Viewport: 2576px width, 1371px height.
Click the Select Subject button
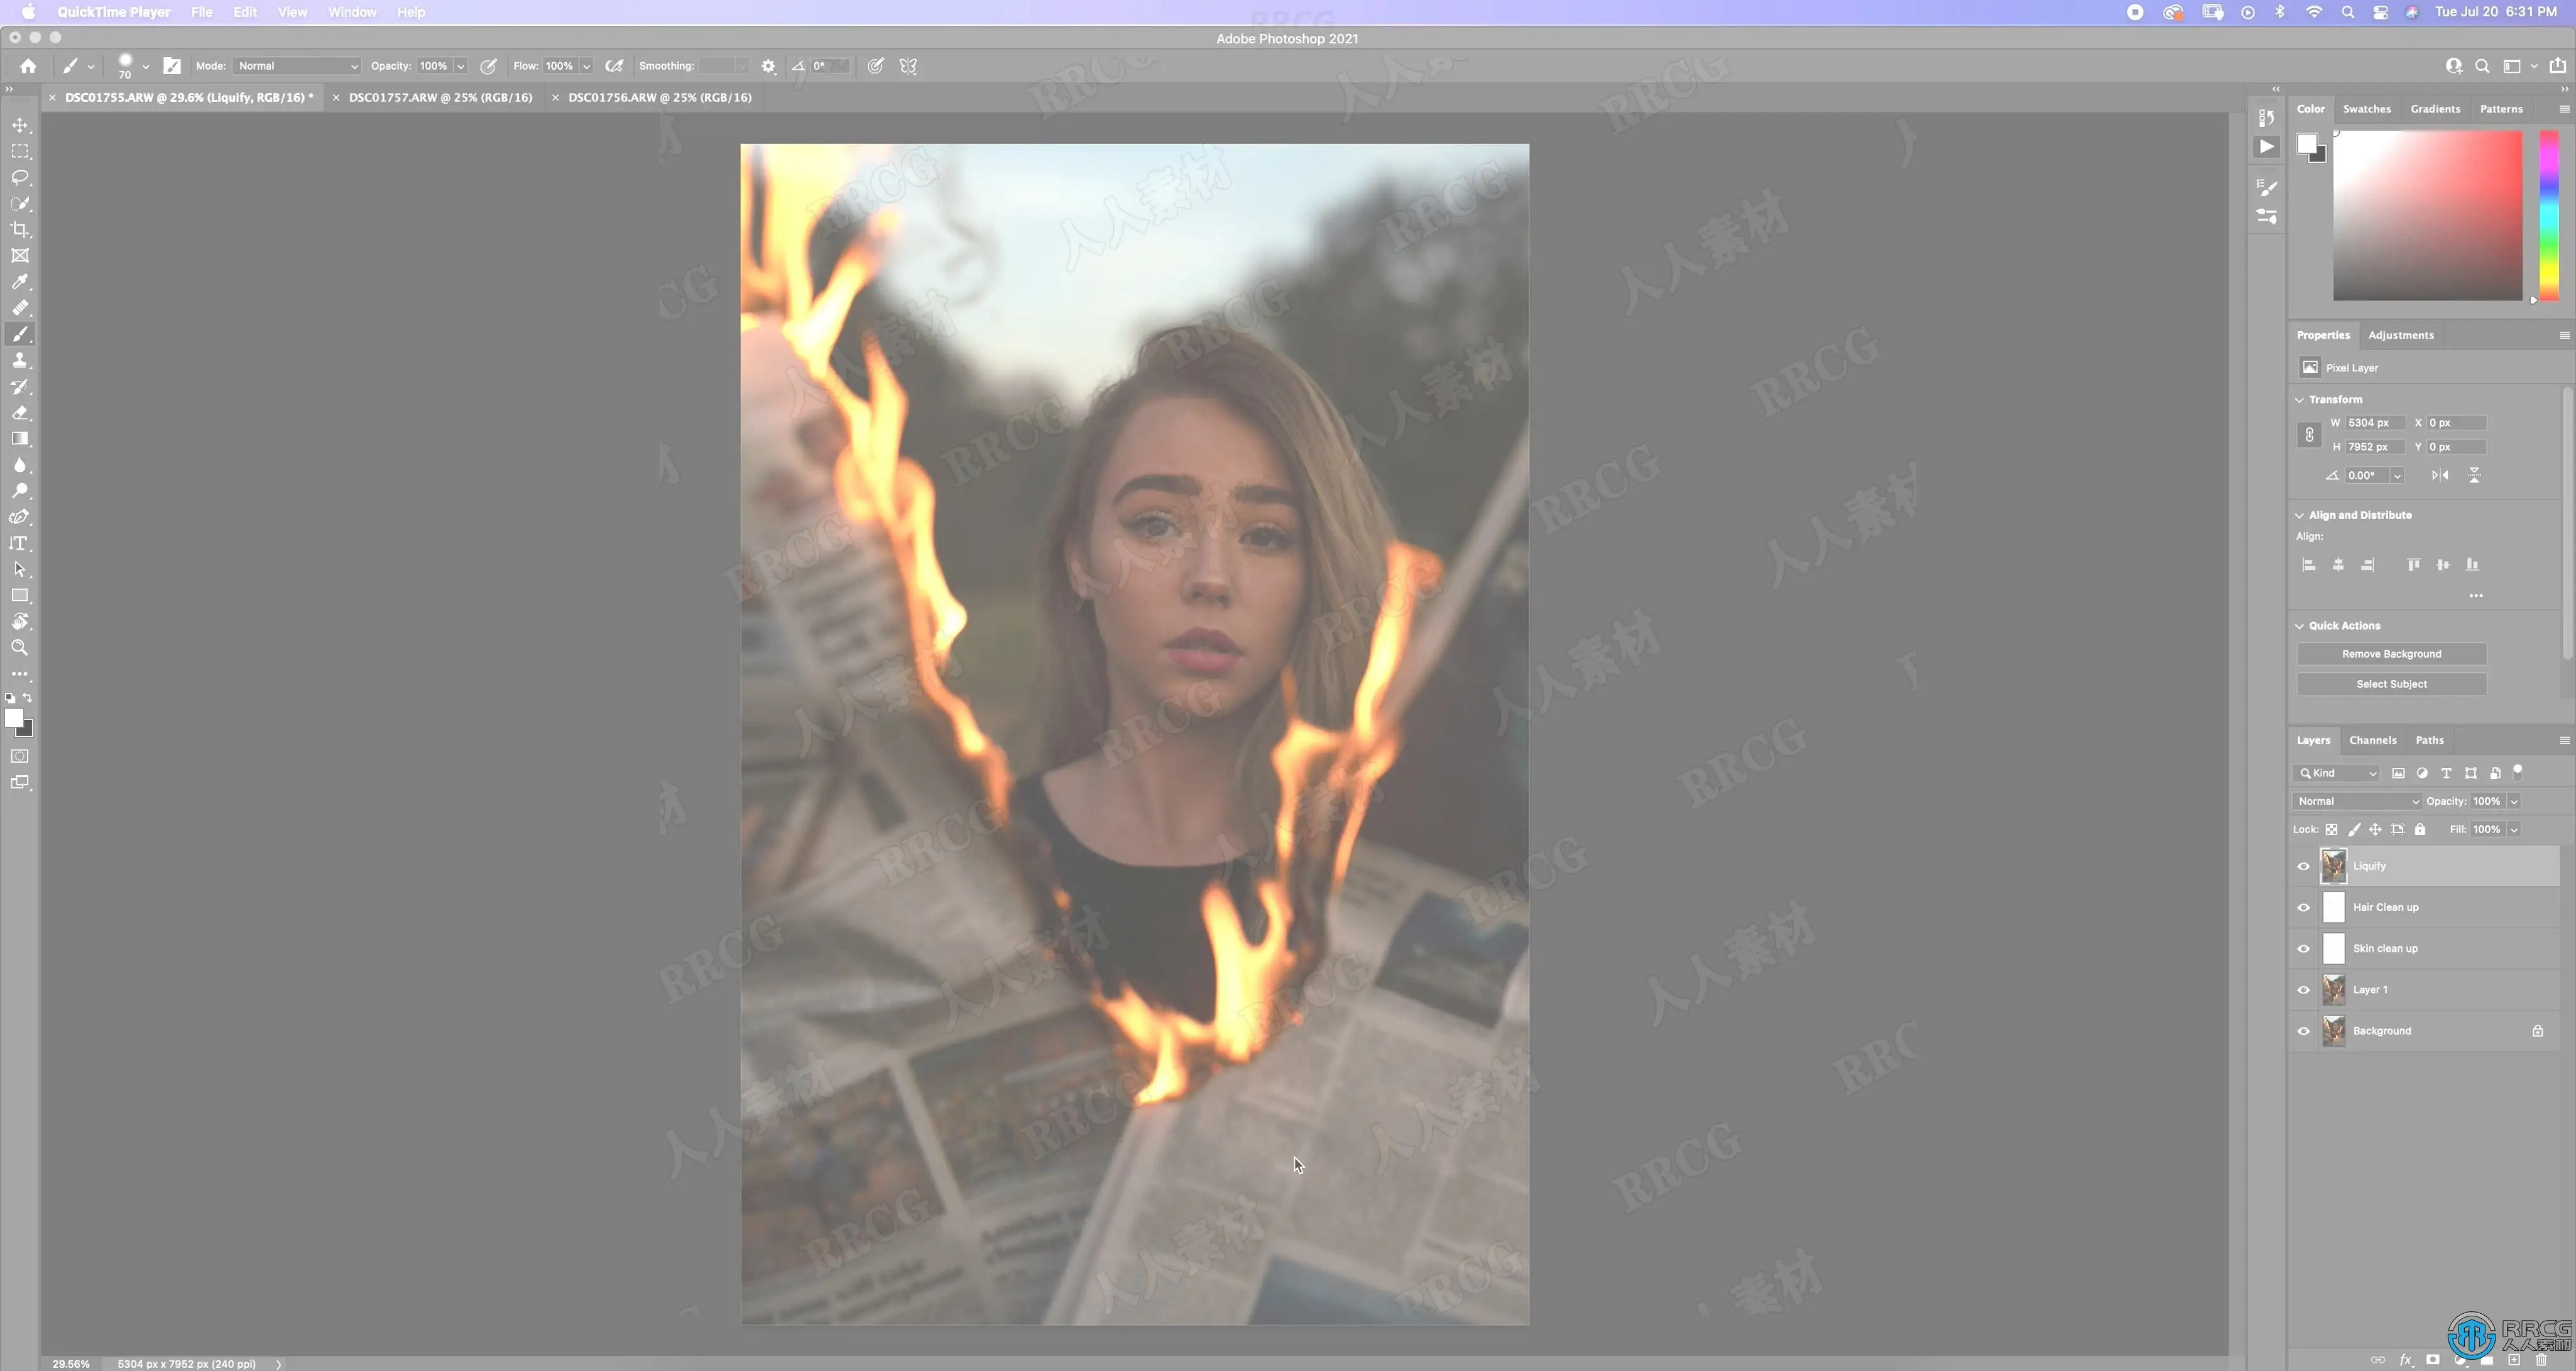2391,684
